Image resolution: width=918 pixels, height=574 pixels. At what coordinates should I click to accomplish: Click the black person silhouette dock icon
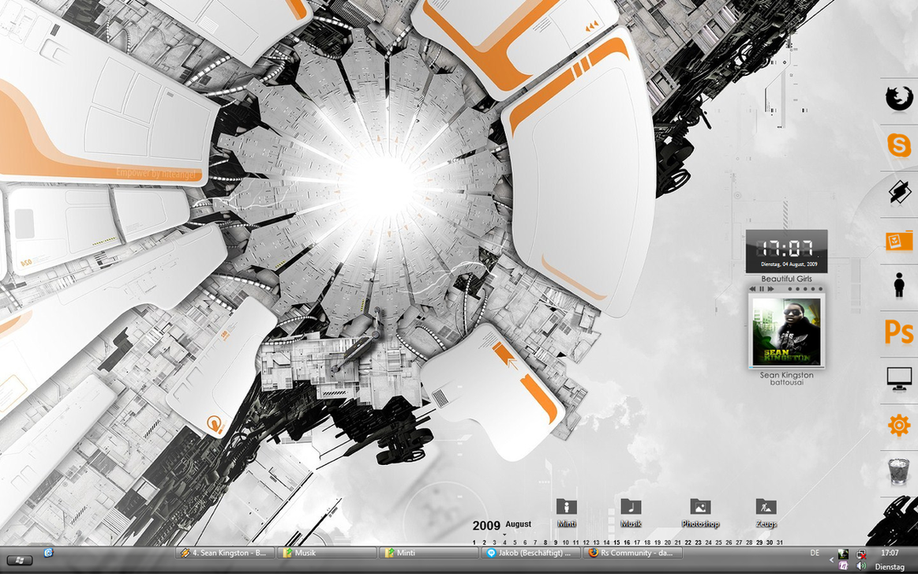898,285
